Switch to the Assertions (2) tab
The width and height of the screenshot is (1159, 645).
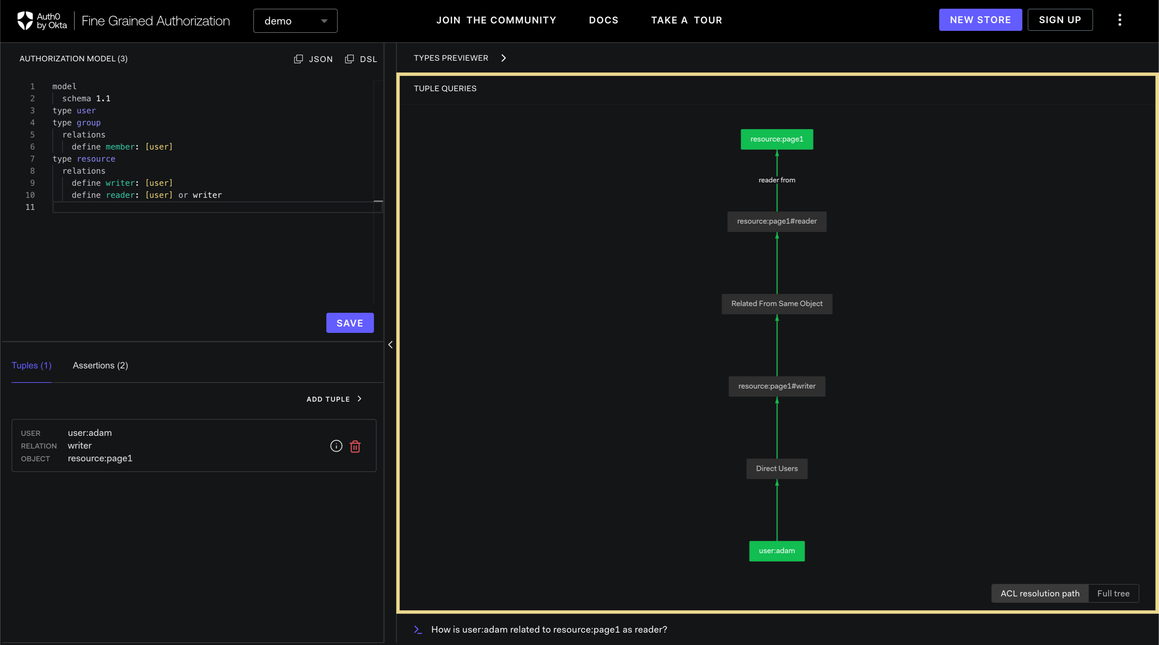100,365
